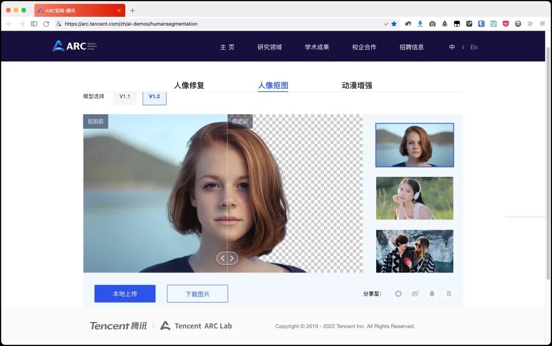Open the Pocket extension icon

pos(505,24)
